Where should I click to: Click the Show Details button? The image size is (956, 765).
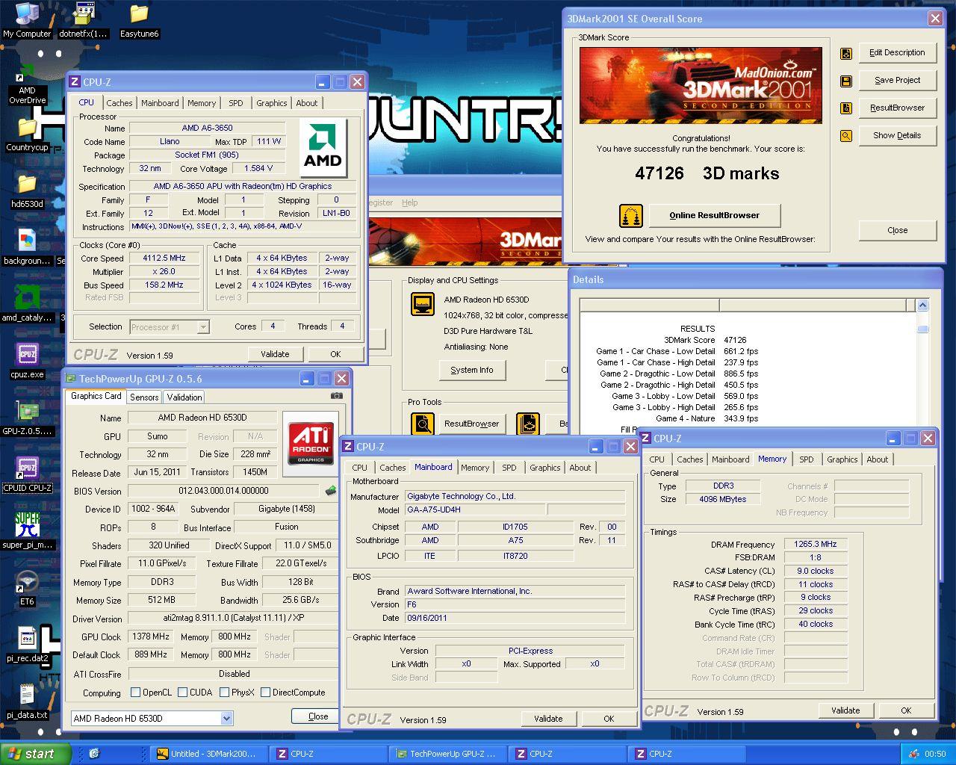(x=897, y=135)
